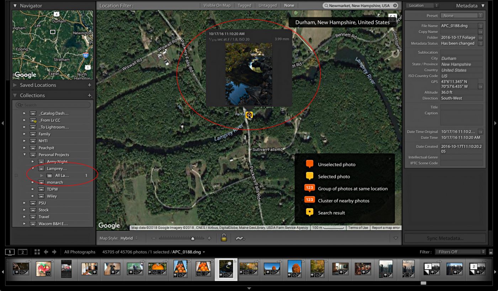Click the Collections panel plus icon
The image size is (498, 291).
click(90, 95)
